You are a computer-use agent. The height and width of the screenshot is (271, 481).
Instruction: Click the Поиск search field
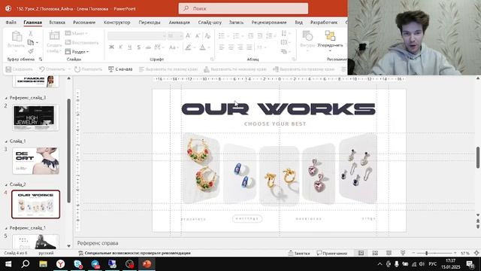(244, 8)
